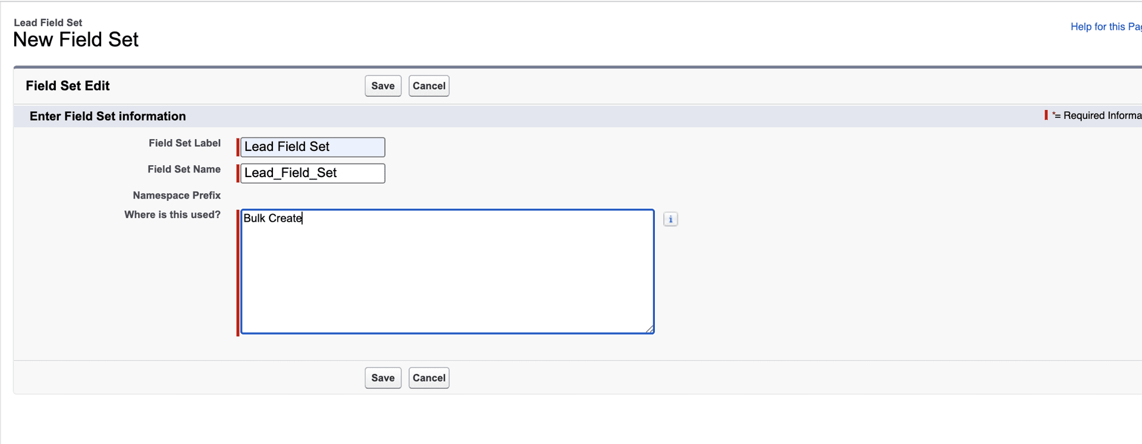Click the bottom Cancel button
The height and width of the screenshot is (444, 1142).
coord(428,377)
